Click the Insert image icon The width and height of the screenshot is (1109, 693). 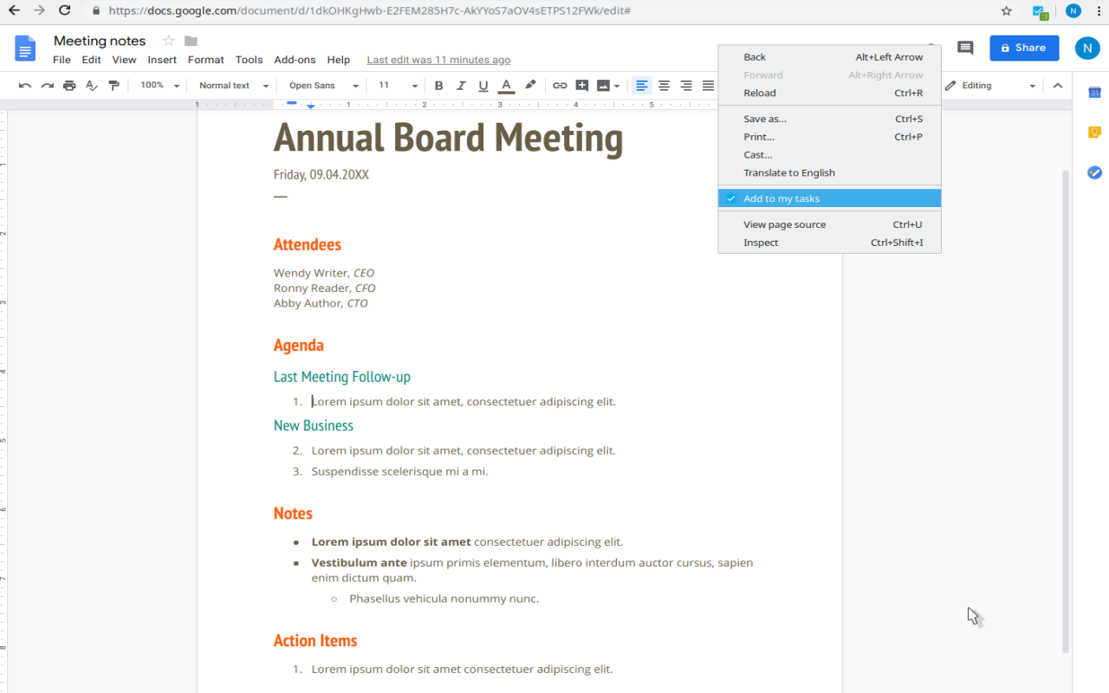coord(601,85)
